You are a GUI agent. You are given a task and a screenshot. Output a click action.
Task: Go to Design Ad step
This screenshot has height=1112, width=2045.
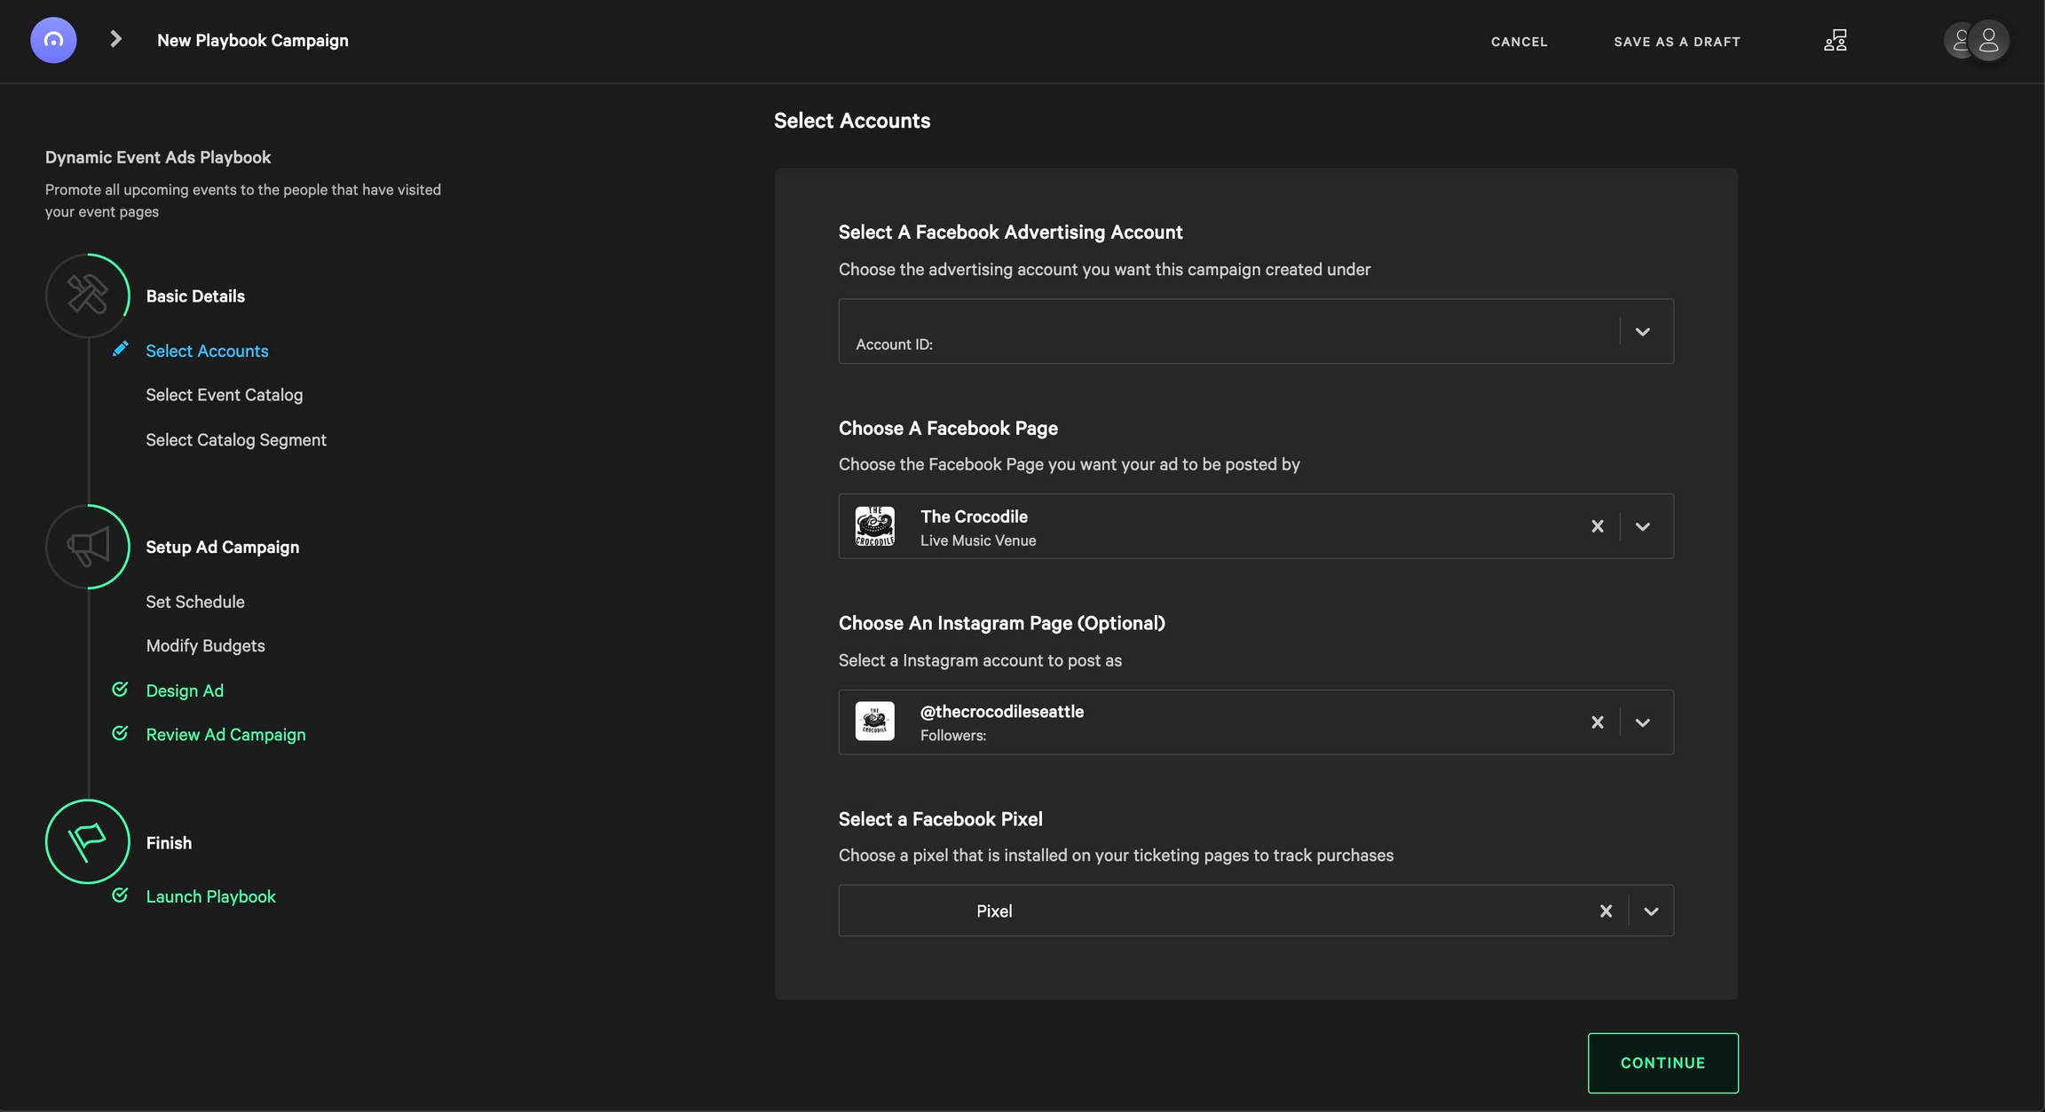185,690
